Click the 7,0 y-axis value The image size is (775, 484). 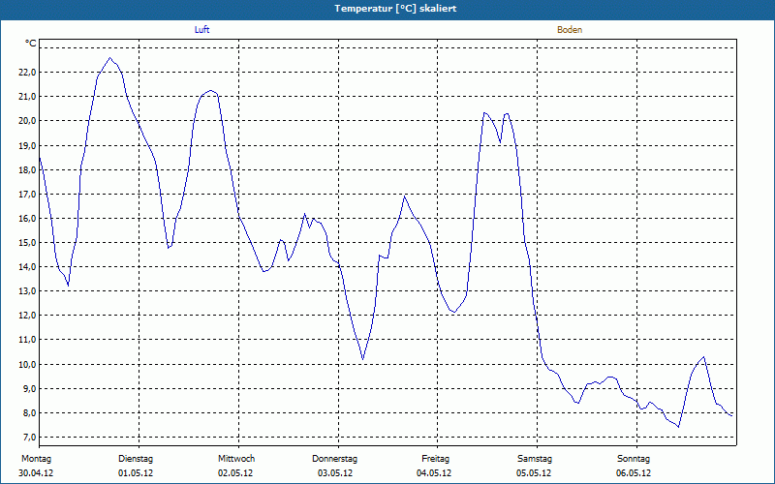pos(29,438)
